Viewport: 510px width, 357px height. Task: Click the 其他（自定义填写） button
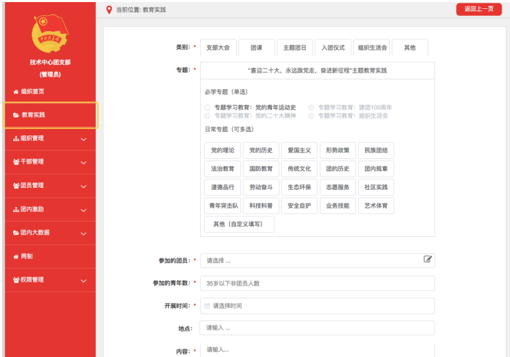239,224
